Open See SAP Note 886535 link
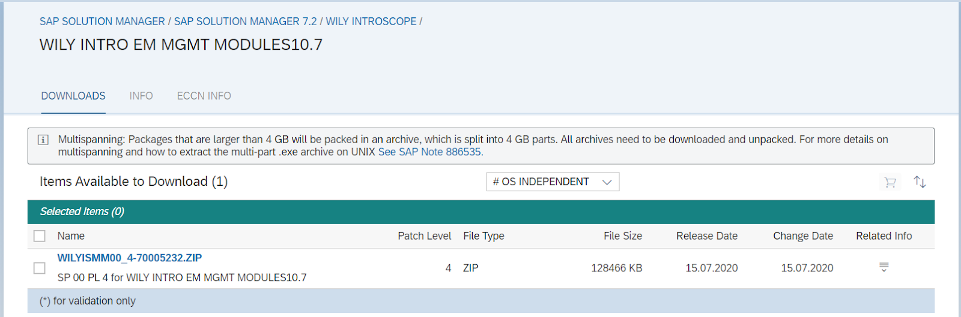This screenshot has width=961, height=317. click(x=429, y=152)
